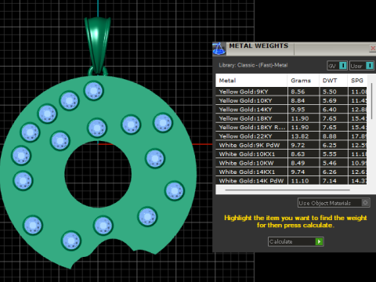The image size is (376, 282).
Task: Click the 5.69 DWT value
Action: 330,100
